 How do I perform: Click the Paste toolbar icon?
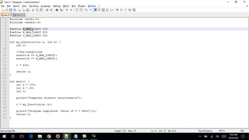click(x=41, y=10)
